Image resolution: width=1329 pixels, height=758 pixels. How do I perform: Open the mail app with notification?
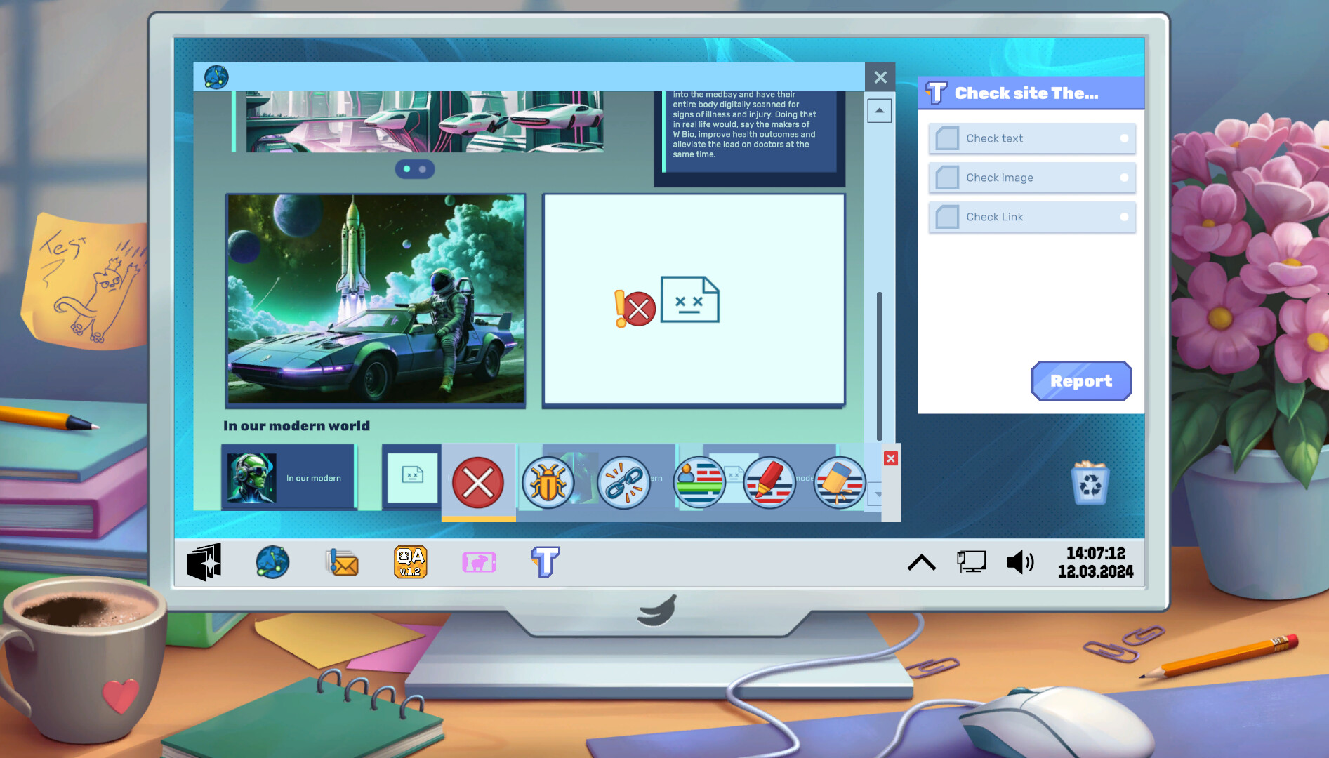point(342,561)
